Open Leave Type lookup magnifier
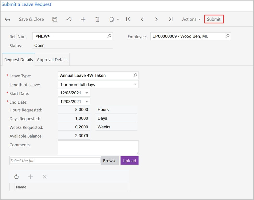 point(135,75)
